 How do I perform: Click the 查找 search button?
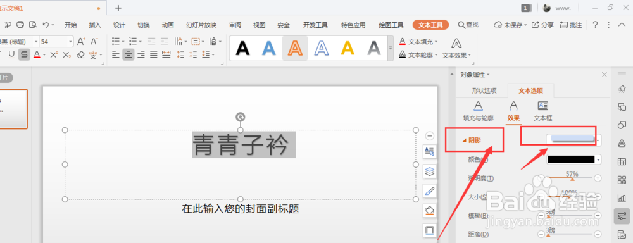click(468, 25)
